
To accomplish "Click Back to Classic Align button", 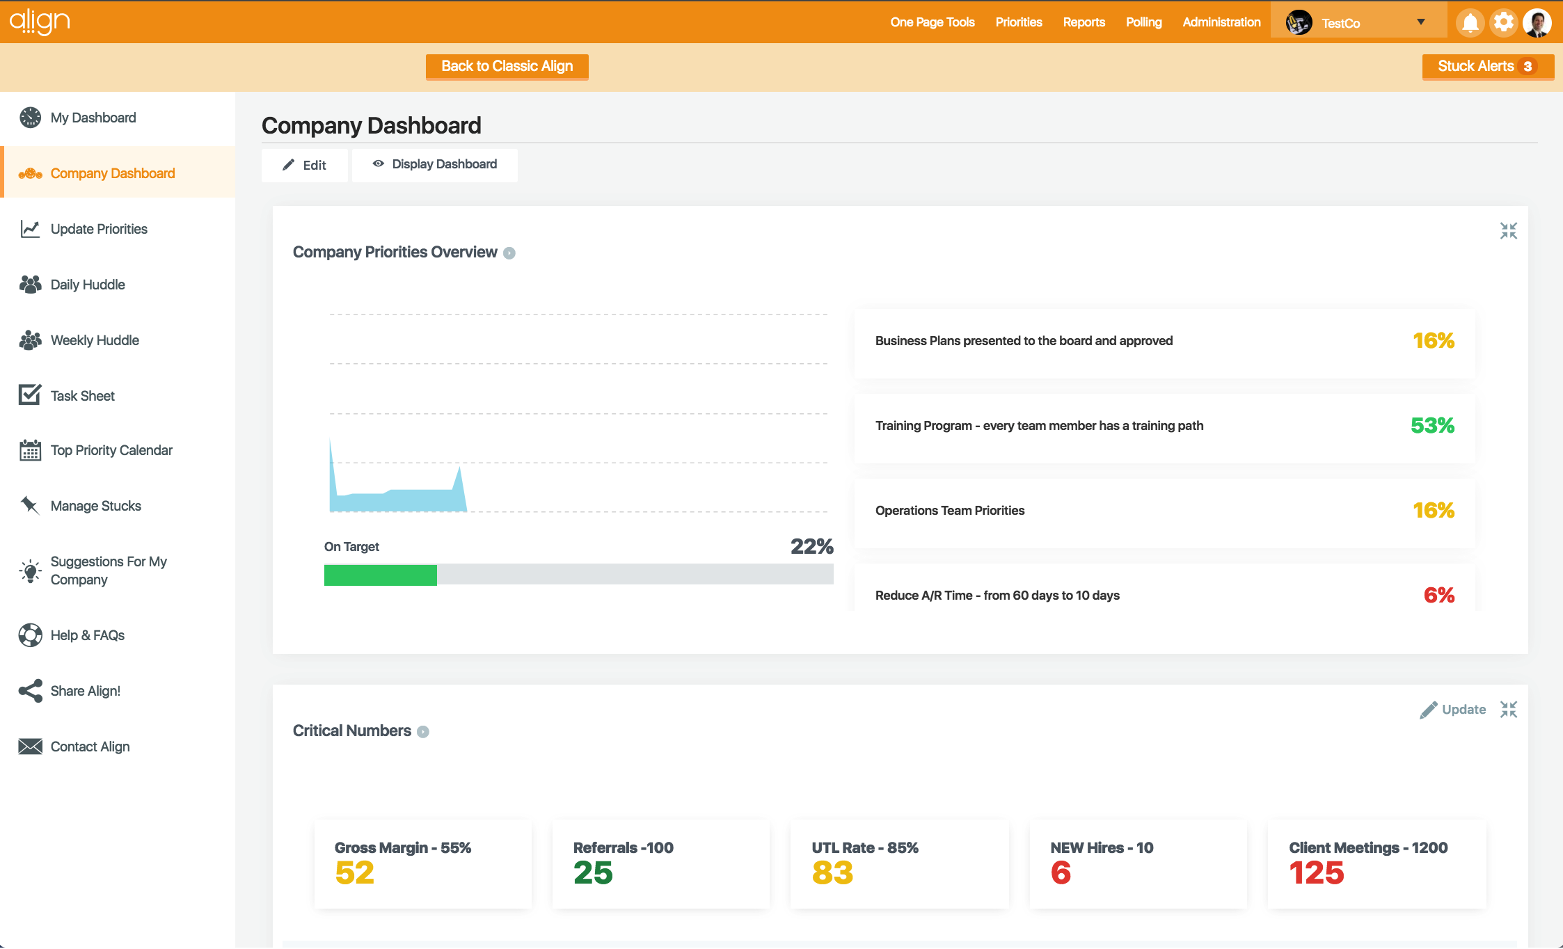I will point(507,67).
